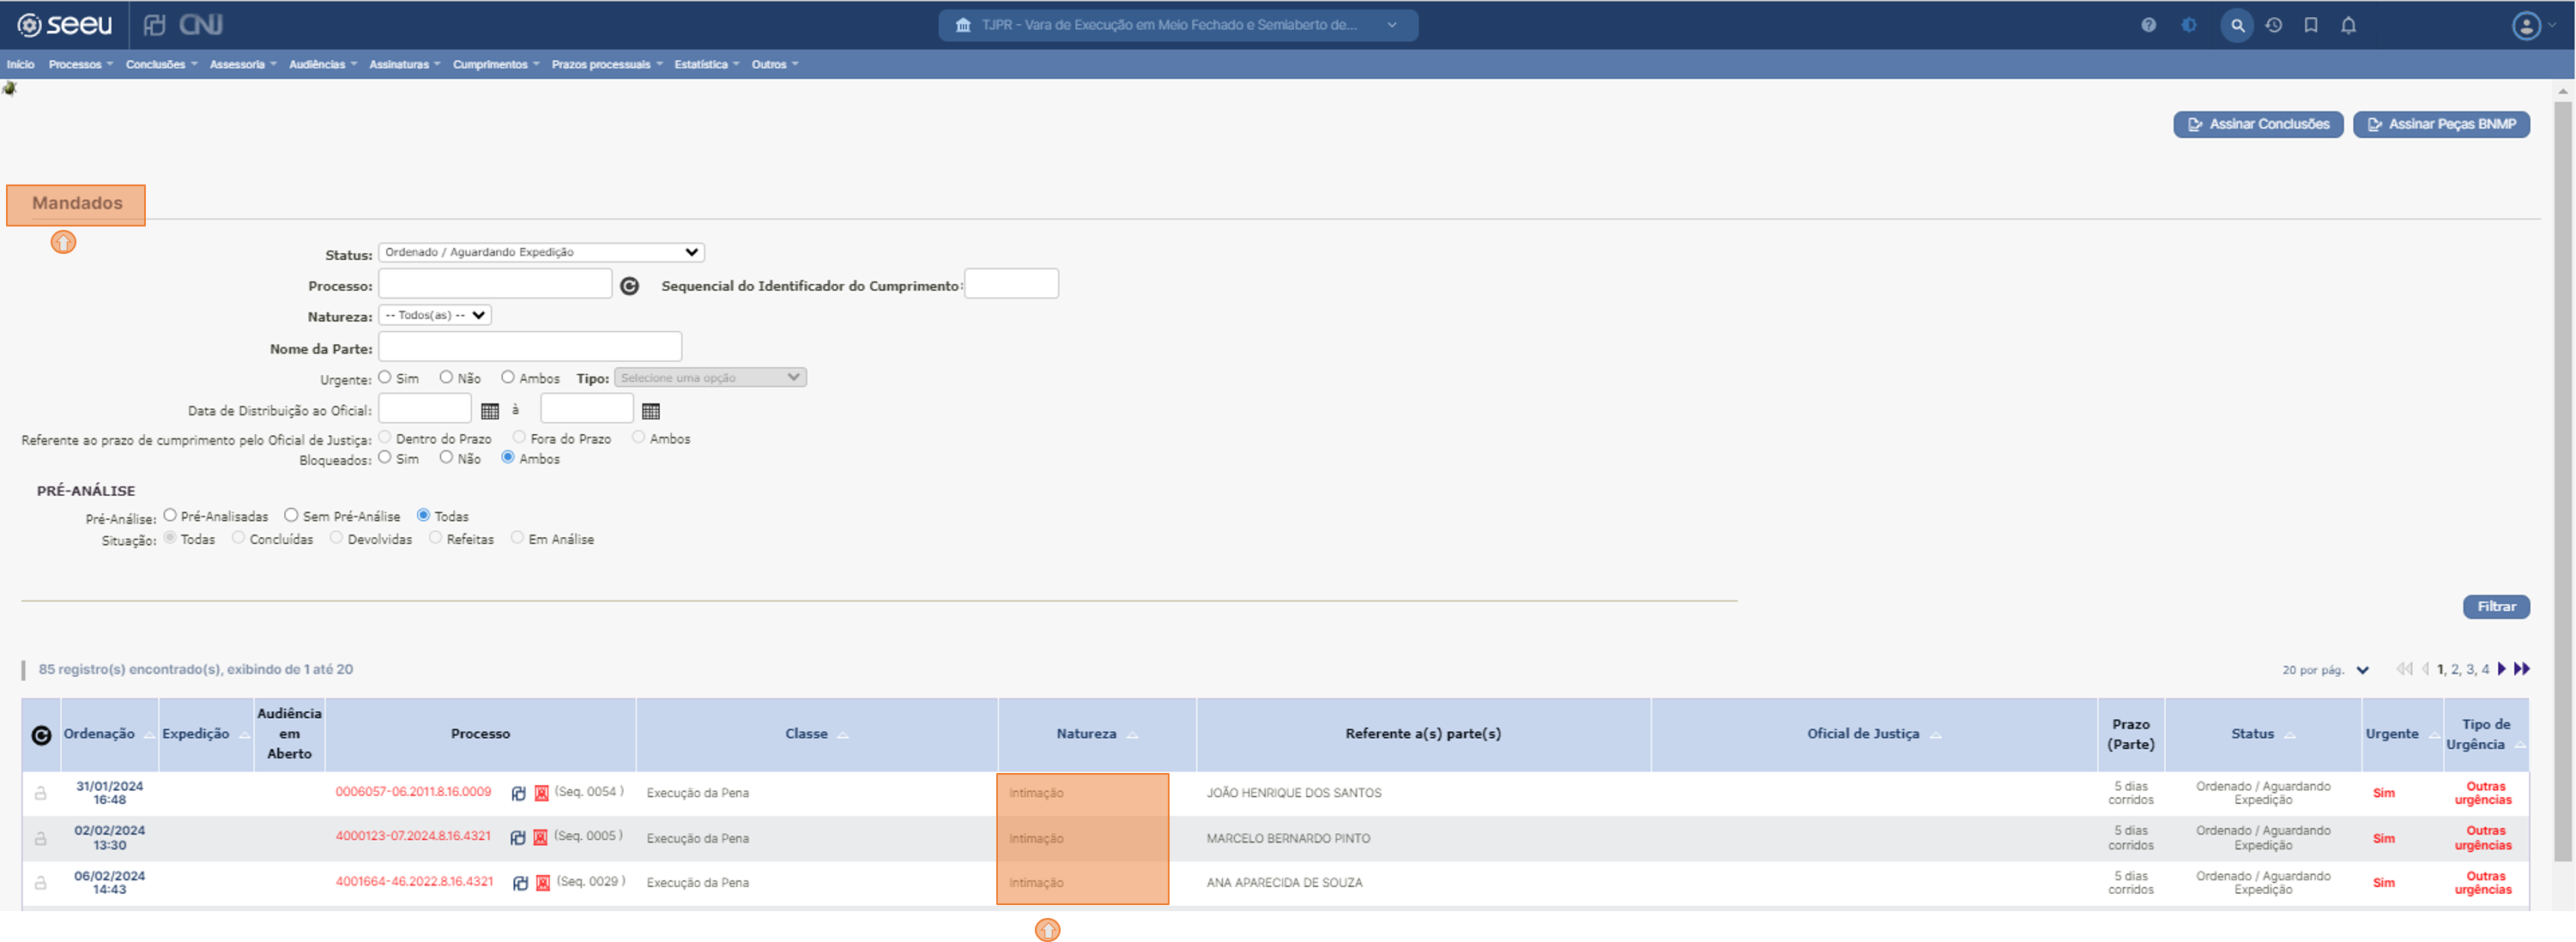Click the Filtrar button
The image size is (2576, 942).
point(2496,607)
